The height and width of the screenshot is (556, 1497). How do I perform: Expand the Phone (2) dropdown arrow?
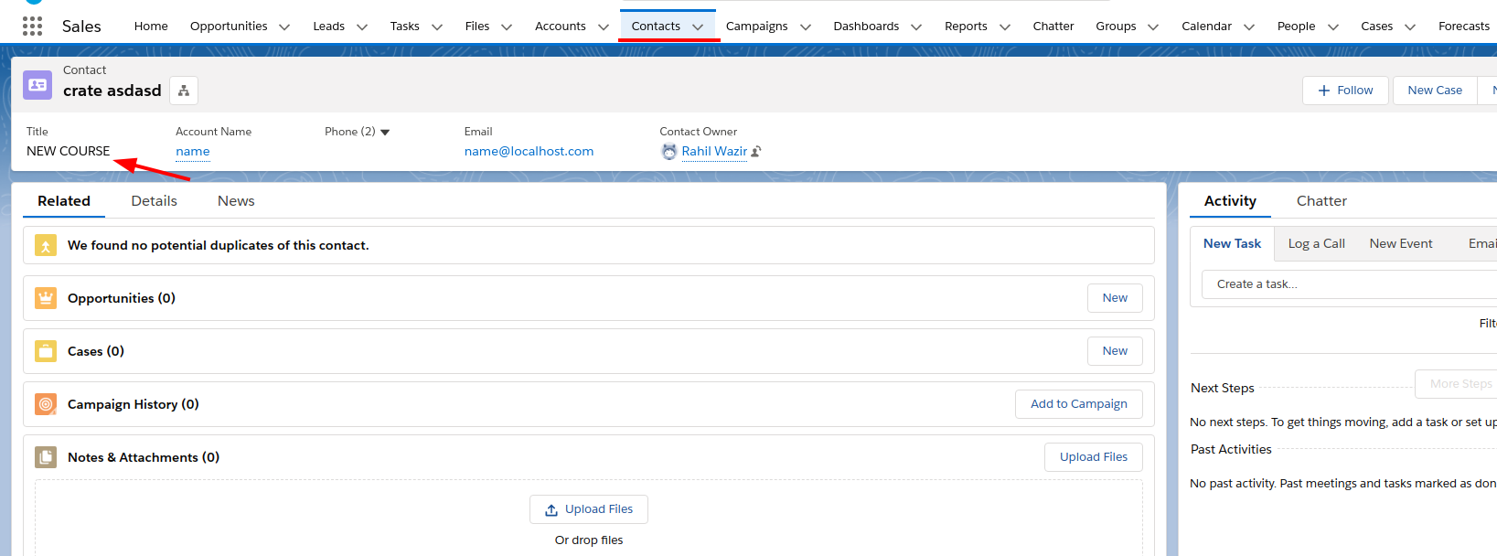[385, 133]
